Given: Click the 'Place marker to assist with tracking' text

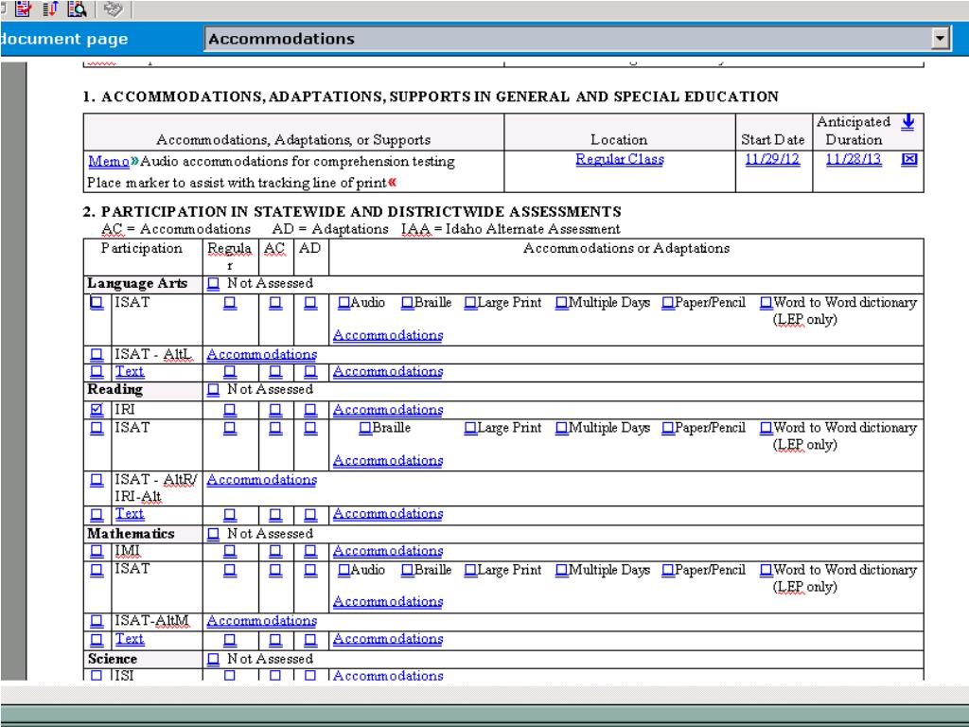Looking at the screenshot, I should (x=238, y=183).
